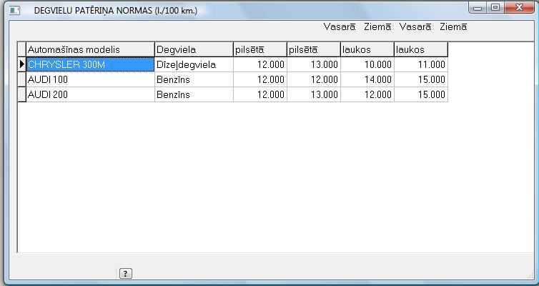The width and height of the screenshot is (539, 286).
Task: Select the Dīzeļdegviela fuel cell
Action: 194,64
